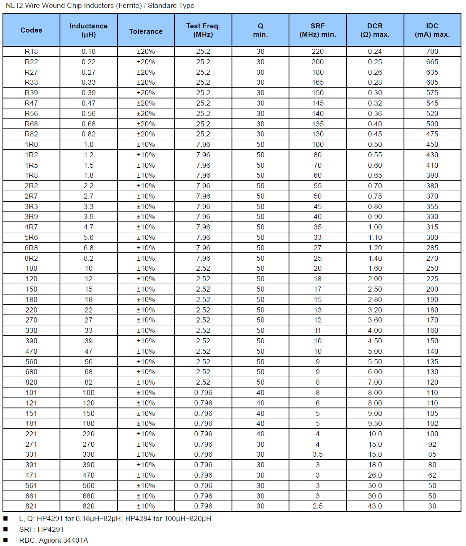Click the 'Tolerance' column header

tap(146, 30)
